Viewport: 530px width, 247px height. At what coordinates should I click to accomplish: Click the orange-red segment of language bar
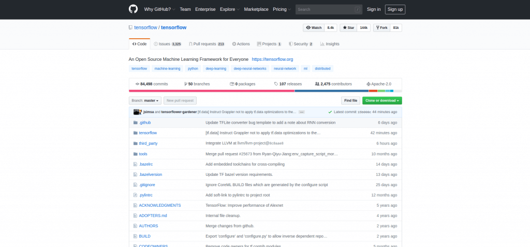(x=373, y=91)
